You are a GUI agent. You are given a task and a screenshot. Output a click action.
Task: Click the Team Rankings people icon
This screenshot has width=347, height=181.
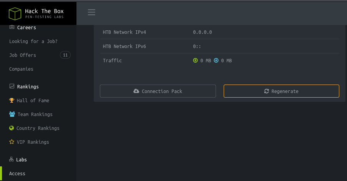12,115
